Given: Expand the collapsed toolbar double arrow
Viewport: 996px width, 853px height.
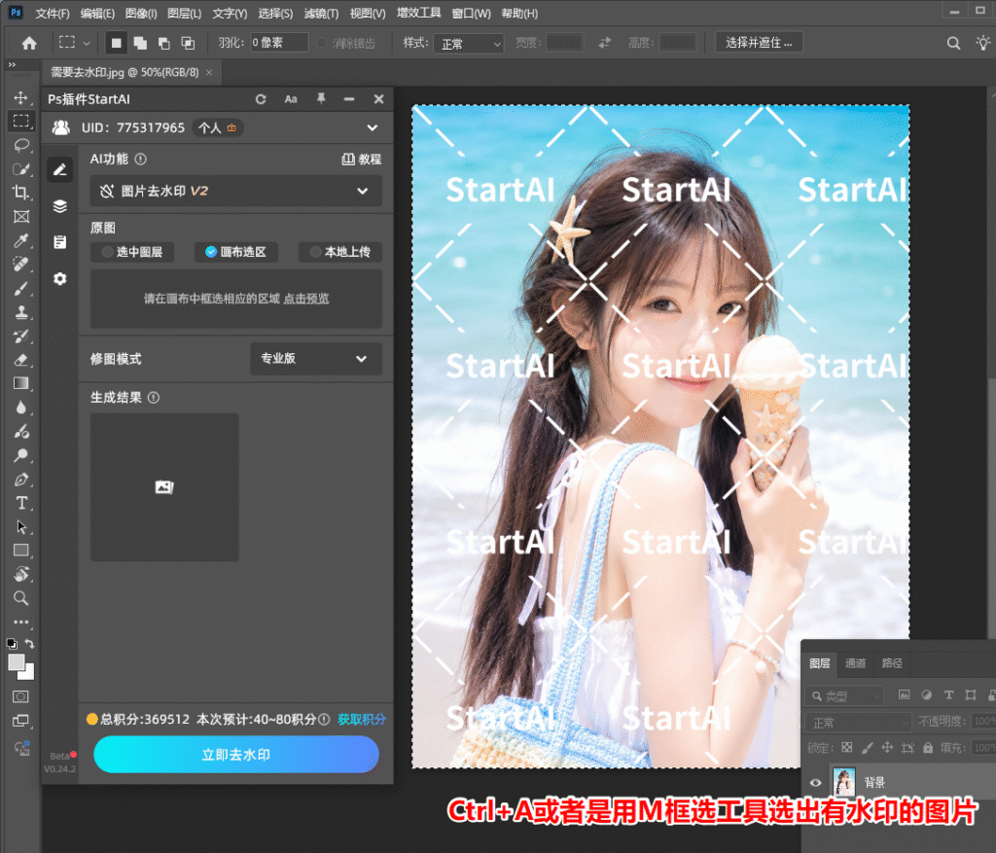Looking at the screenshot, I should pyautogui.click(x=12, y=65).
